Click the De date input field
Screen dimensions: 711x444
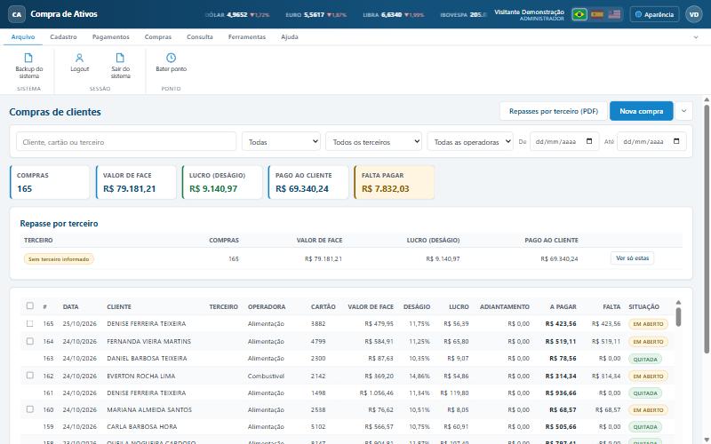coord(564,142)
